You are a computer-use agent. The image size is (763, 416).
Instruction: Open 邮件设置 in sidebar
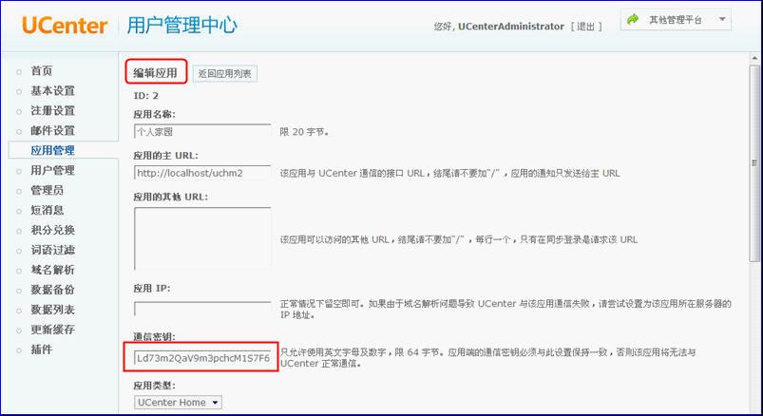tap(52, 130)
